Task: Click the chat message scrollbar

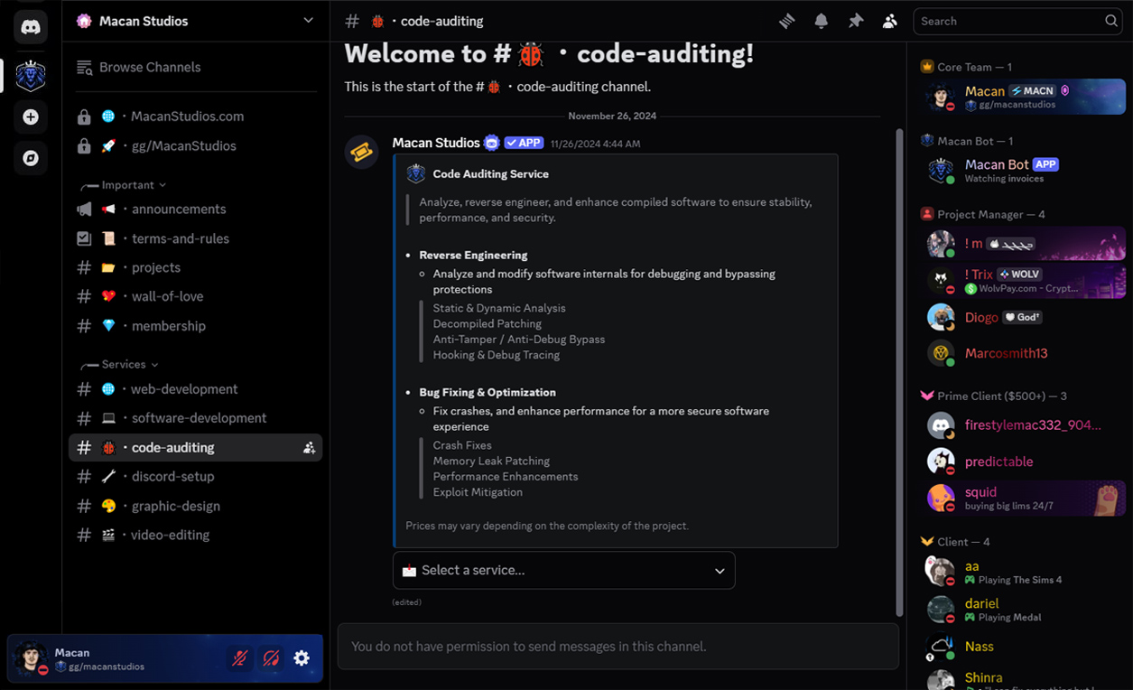Action: [897, 372]
